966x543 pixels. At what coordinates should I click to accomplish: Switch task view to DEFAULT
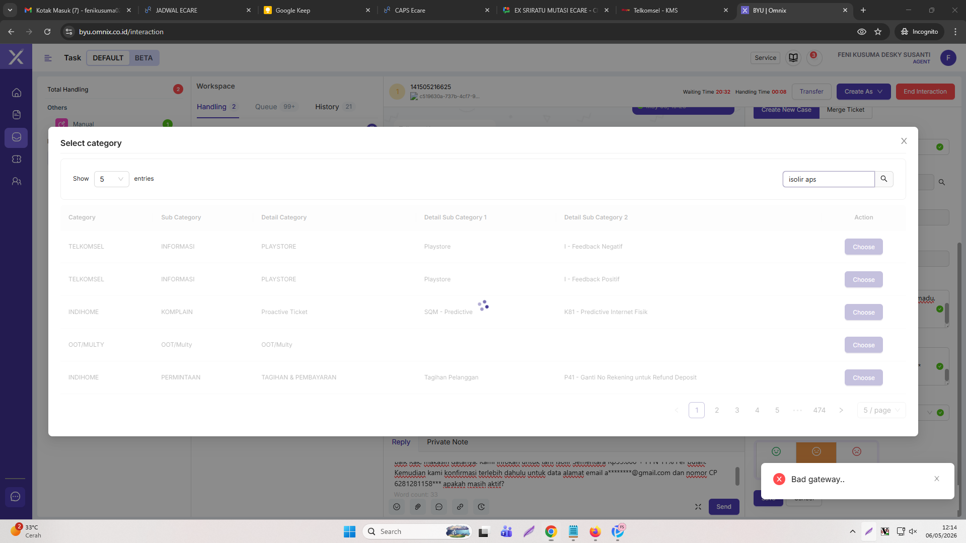click(108, 58)
